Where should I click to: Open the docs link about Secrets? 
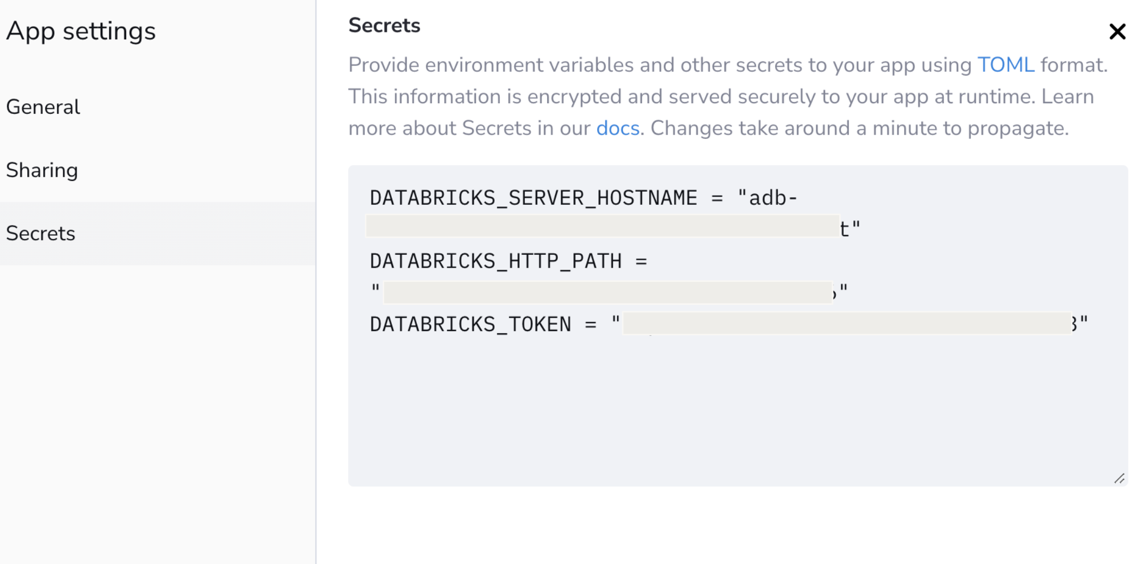click(617, 128)
